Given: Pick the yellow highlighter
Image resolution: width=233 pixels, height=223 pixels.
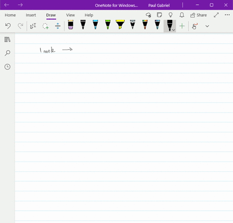Looking at the screenshot, I should coord(120,25).
